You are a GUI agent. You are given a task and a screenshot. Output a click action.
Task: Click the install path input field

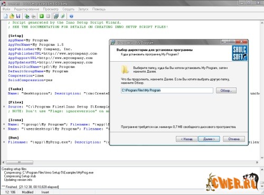167,90
